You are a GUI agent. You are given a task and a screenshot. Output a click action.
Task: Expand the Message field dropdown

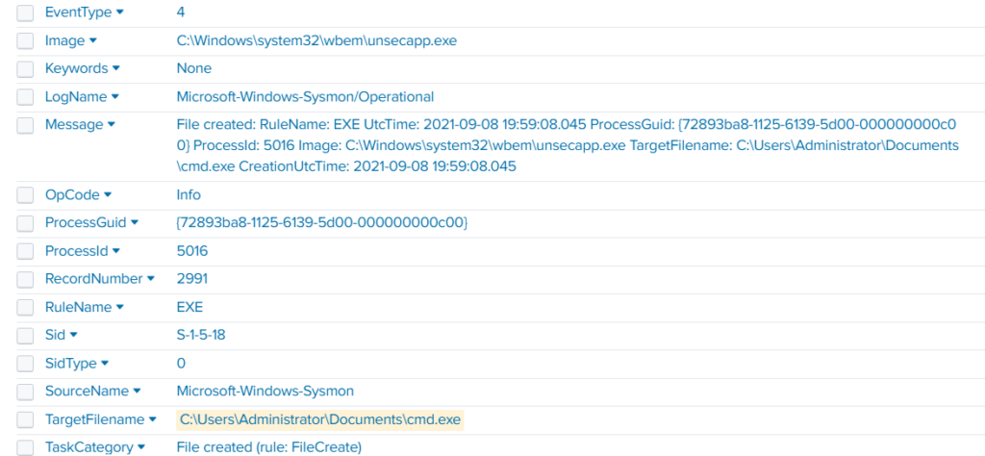pos(112,124)
